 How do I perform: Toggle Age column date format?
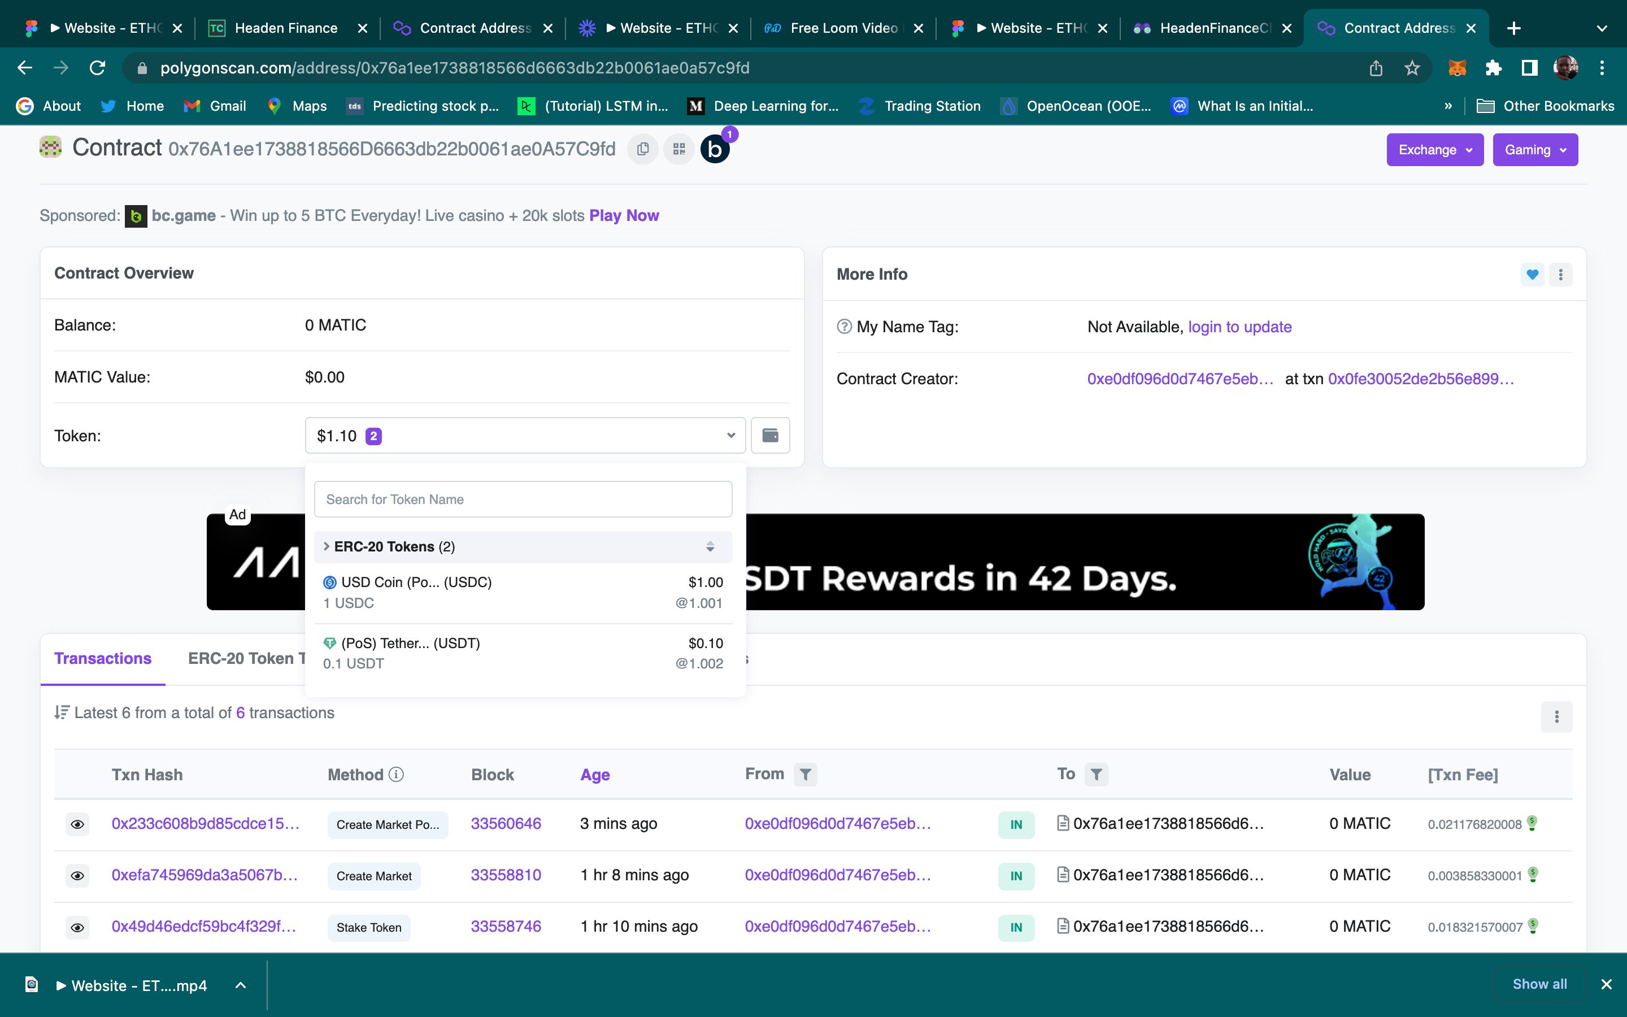click(x=594, y=775)
